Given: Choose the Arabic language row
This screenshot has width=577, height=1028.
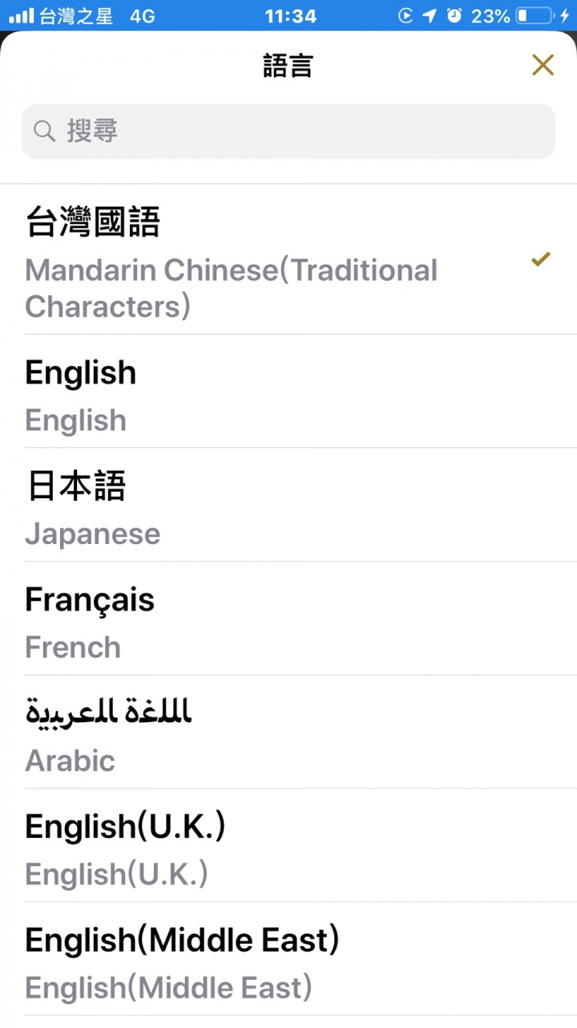Looking at the screenshot, I should [x=288, y=732].
